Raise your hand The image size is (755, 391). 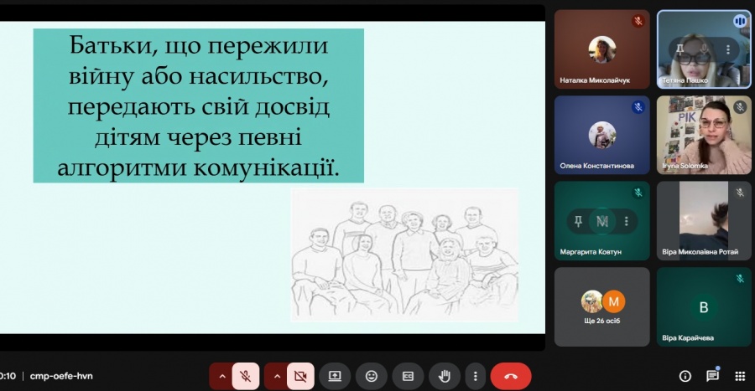tap(445, 376)
